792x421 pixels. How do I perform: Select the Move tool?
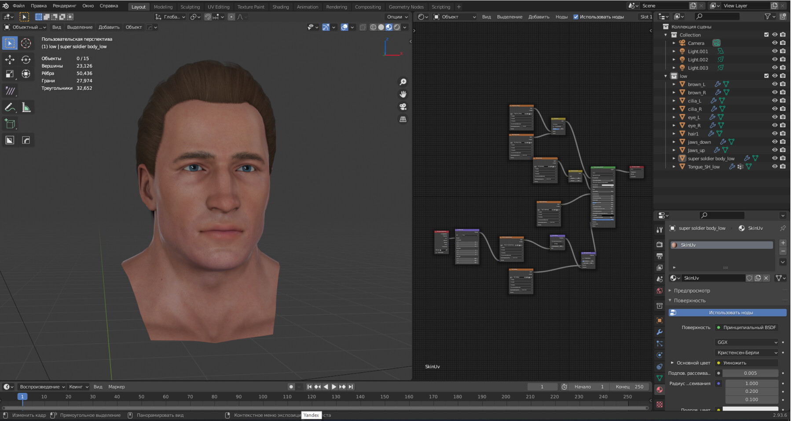pos(10,59)
